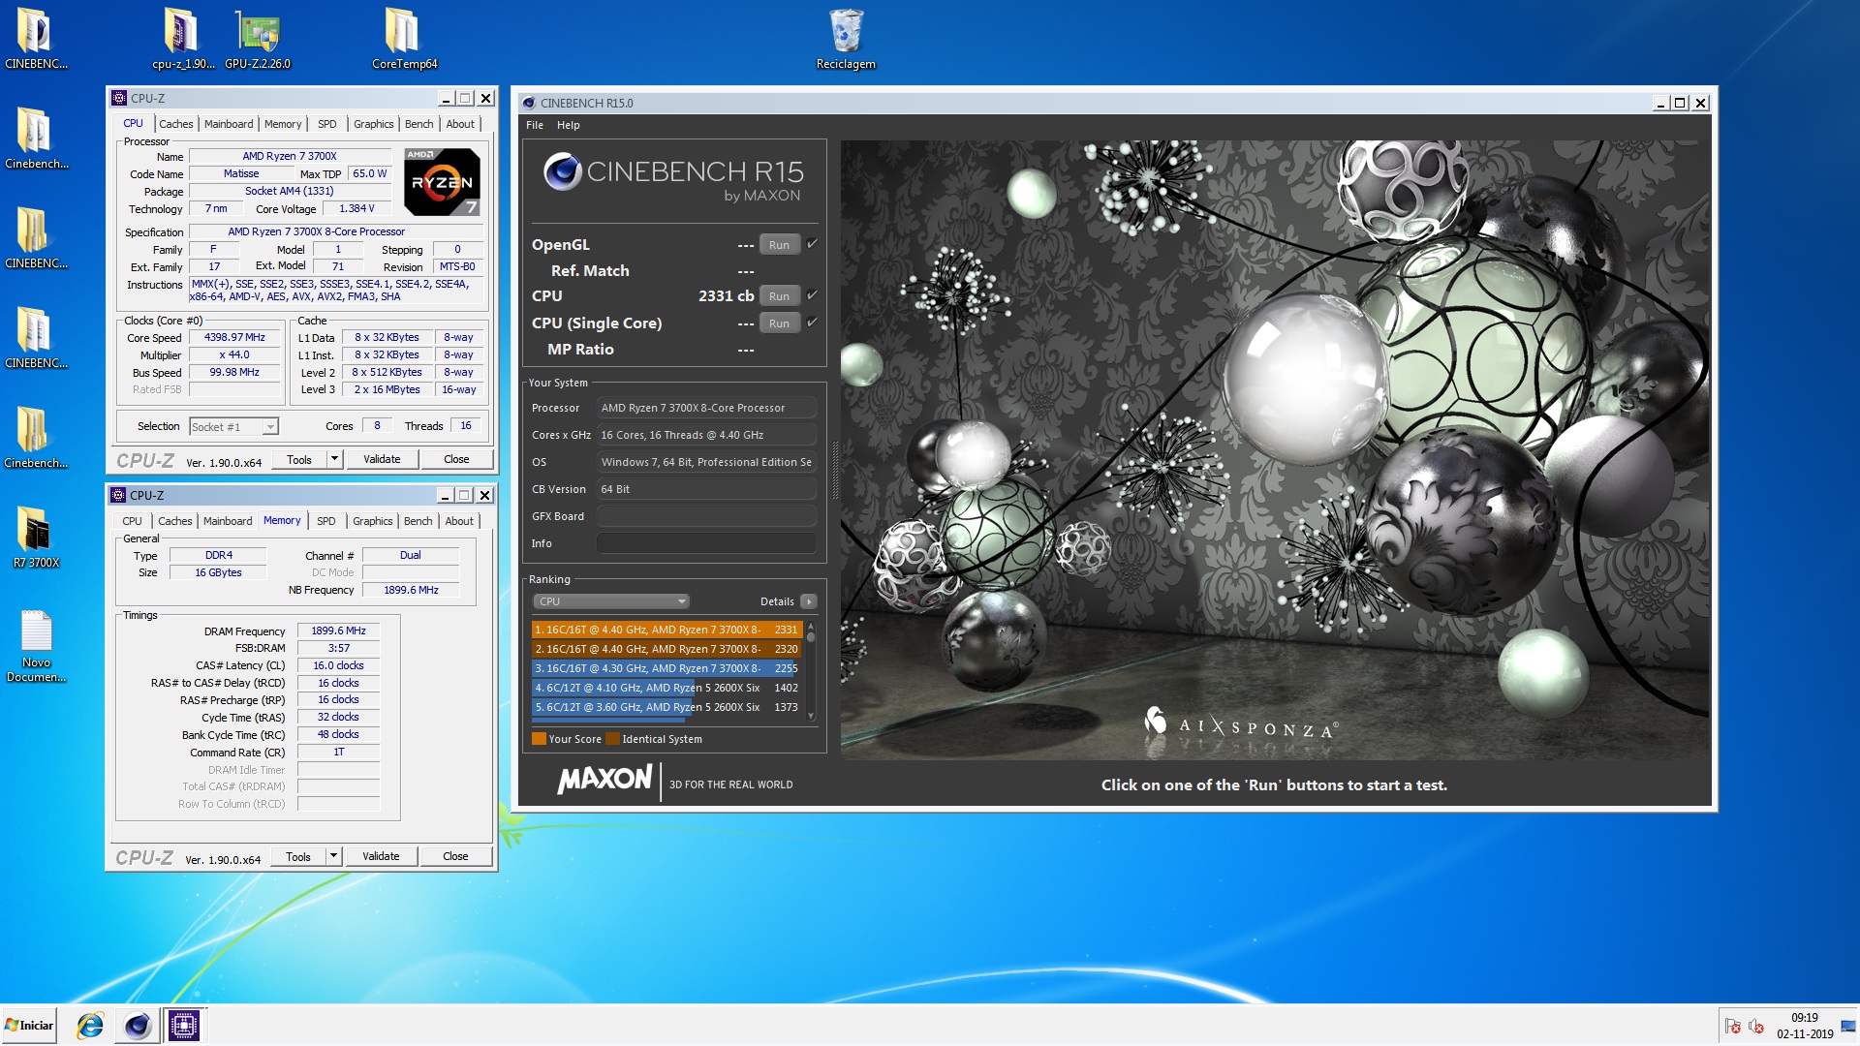
Task: Click the ranking list scrollbar down arrow
Action: click(811, 717)
